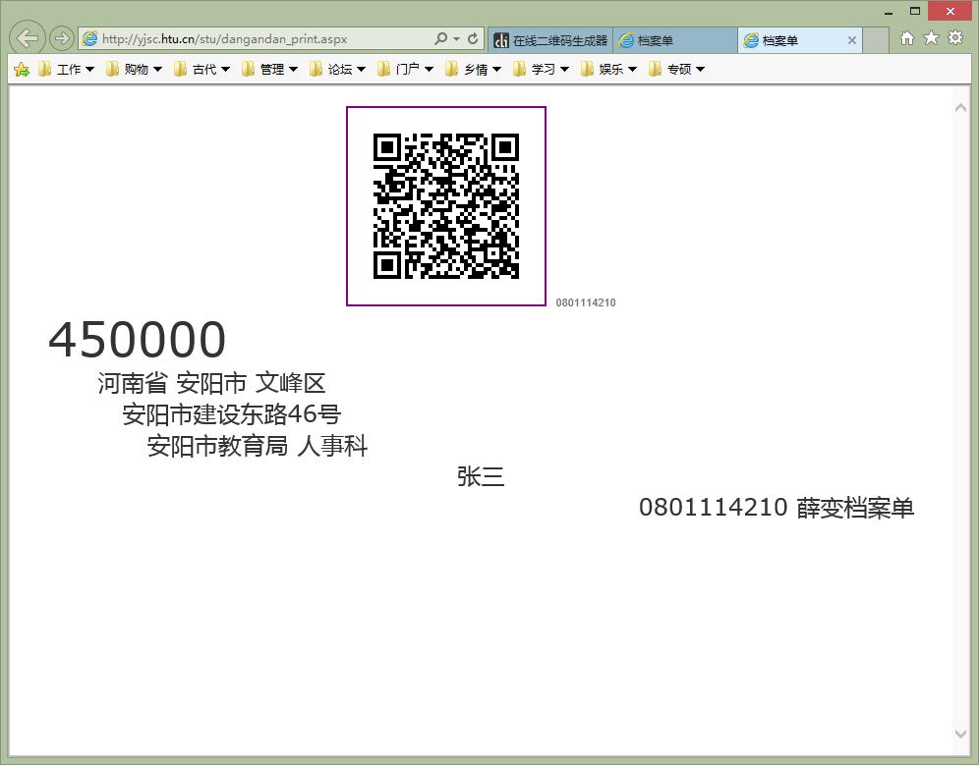979x765 pixels.
Task: Click the browser Forward arrow button
Action: (x=61, y=39)
